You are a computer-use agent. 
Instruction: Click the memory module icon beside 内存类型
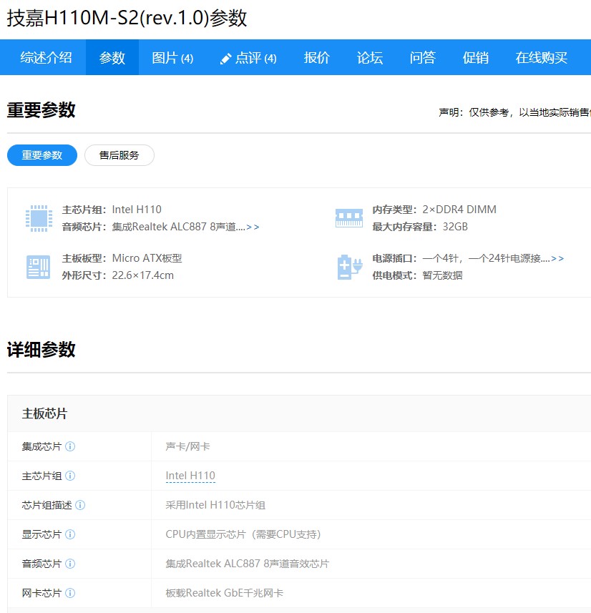[349, 218]
